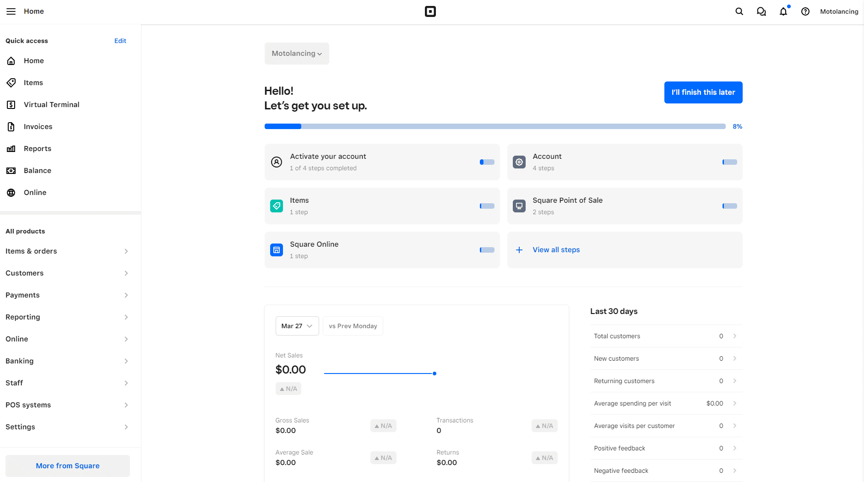Screen dimensions: 864x482
Task: Open the messages chat icon
Action: point(761,11)
